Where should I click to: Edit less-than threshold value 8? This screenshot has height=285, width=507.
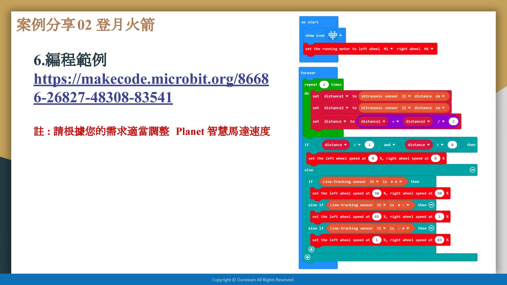(x=452, y=145)
